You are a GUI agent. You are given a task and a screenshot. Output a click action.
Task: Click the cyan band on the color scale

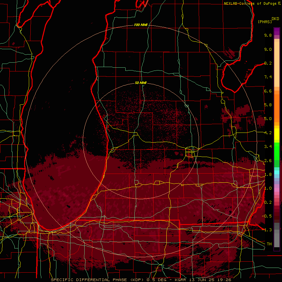[x=277, y=172]
